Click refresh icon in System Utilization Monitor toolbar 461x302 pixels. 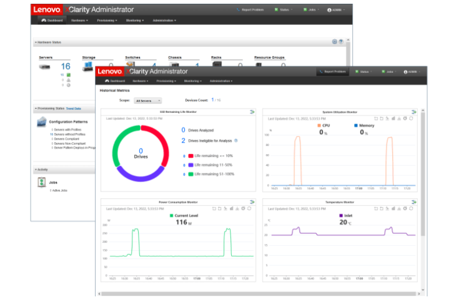click(411, 119)
